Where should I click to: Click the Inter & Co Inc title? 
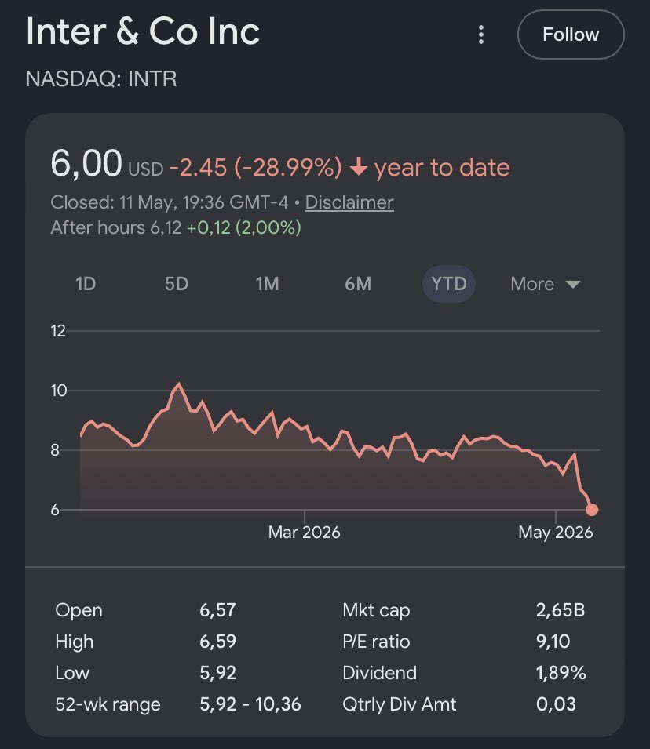(x=143, y=31)
